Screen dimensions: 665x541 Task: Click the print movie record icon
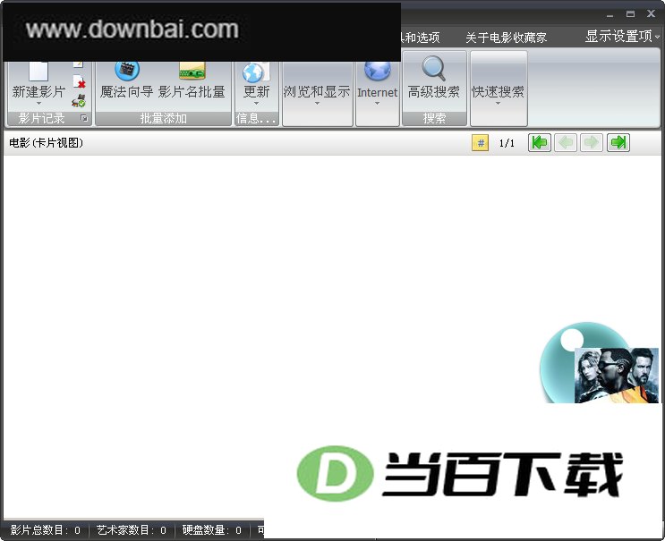[x=79, y=101]
